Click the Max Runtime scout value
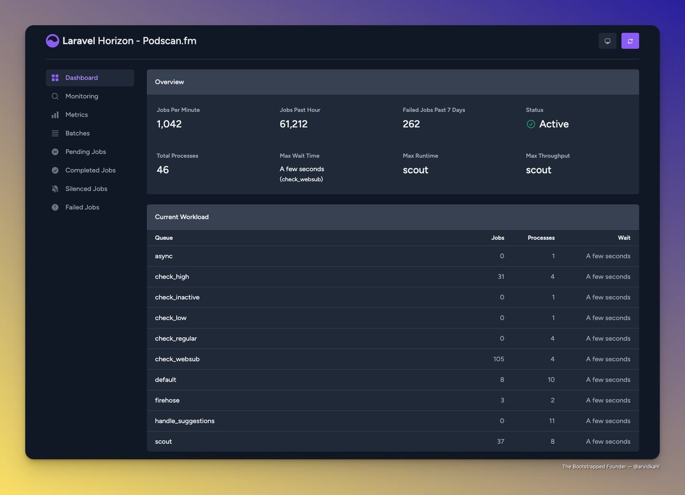 pos(416,170)
